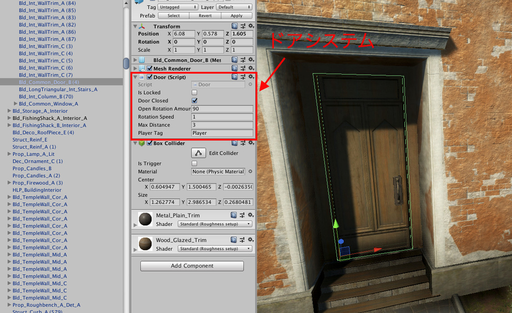The height and width of the screenshot is (313, 512).
Task: Expand the Mesh Renderer foldout
Action: coord(135,68)
